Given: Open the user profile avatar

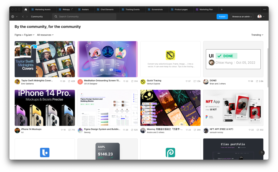Looking at the screenshot, I should pyautogui.click(x=259, y=17).
